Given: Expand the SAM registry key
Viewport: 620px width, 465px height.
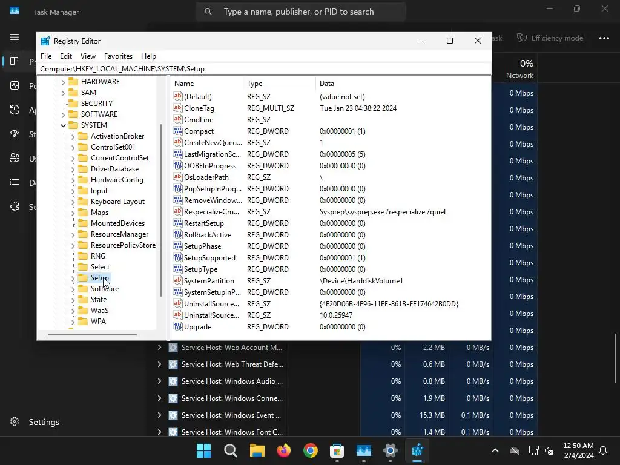Looking at the screenshot, I should tap(63, 93).
